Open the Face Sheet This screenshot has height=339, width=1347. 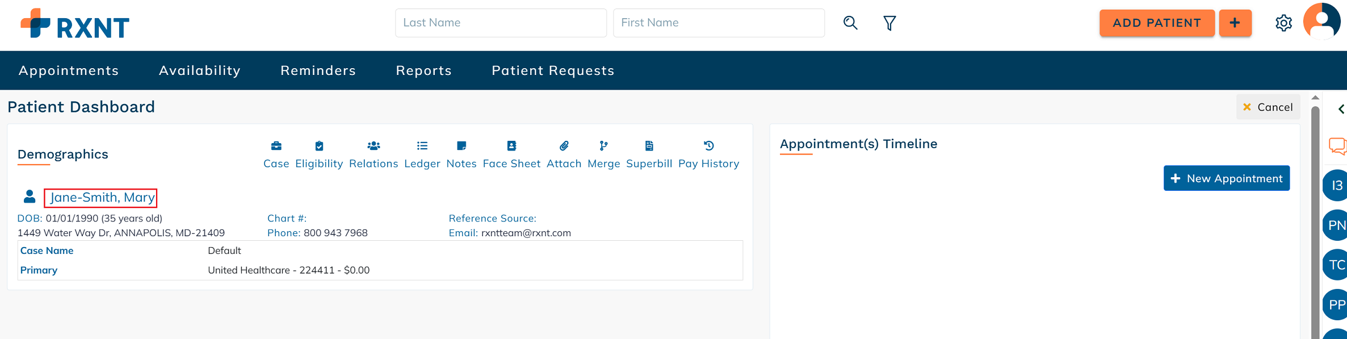(511, 147)
